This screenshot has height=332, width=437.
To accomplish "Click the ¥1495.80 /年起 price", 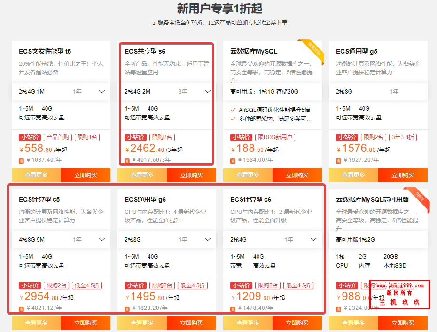I will point(152,297).
